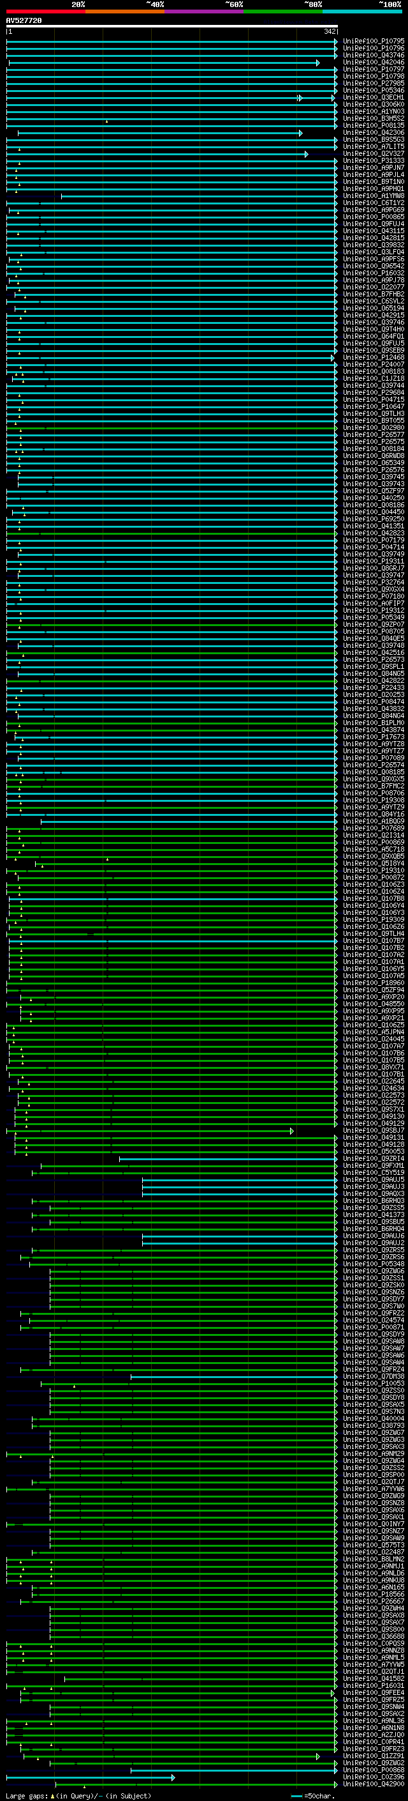Select the UniRef100_P27985 hit label
The height and width of the screenshot is (1801, 408).
pyautogui.click(x=373, y=83)
